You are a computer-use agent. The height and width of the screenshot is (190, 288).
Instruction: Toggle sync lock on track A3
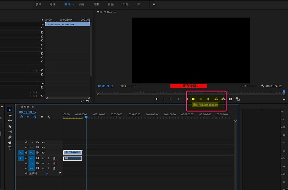pos(37,168)
